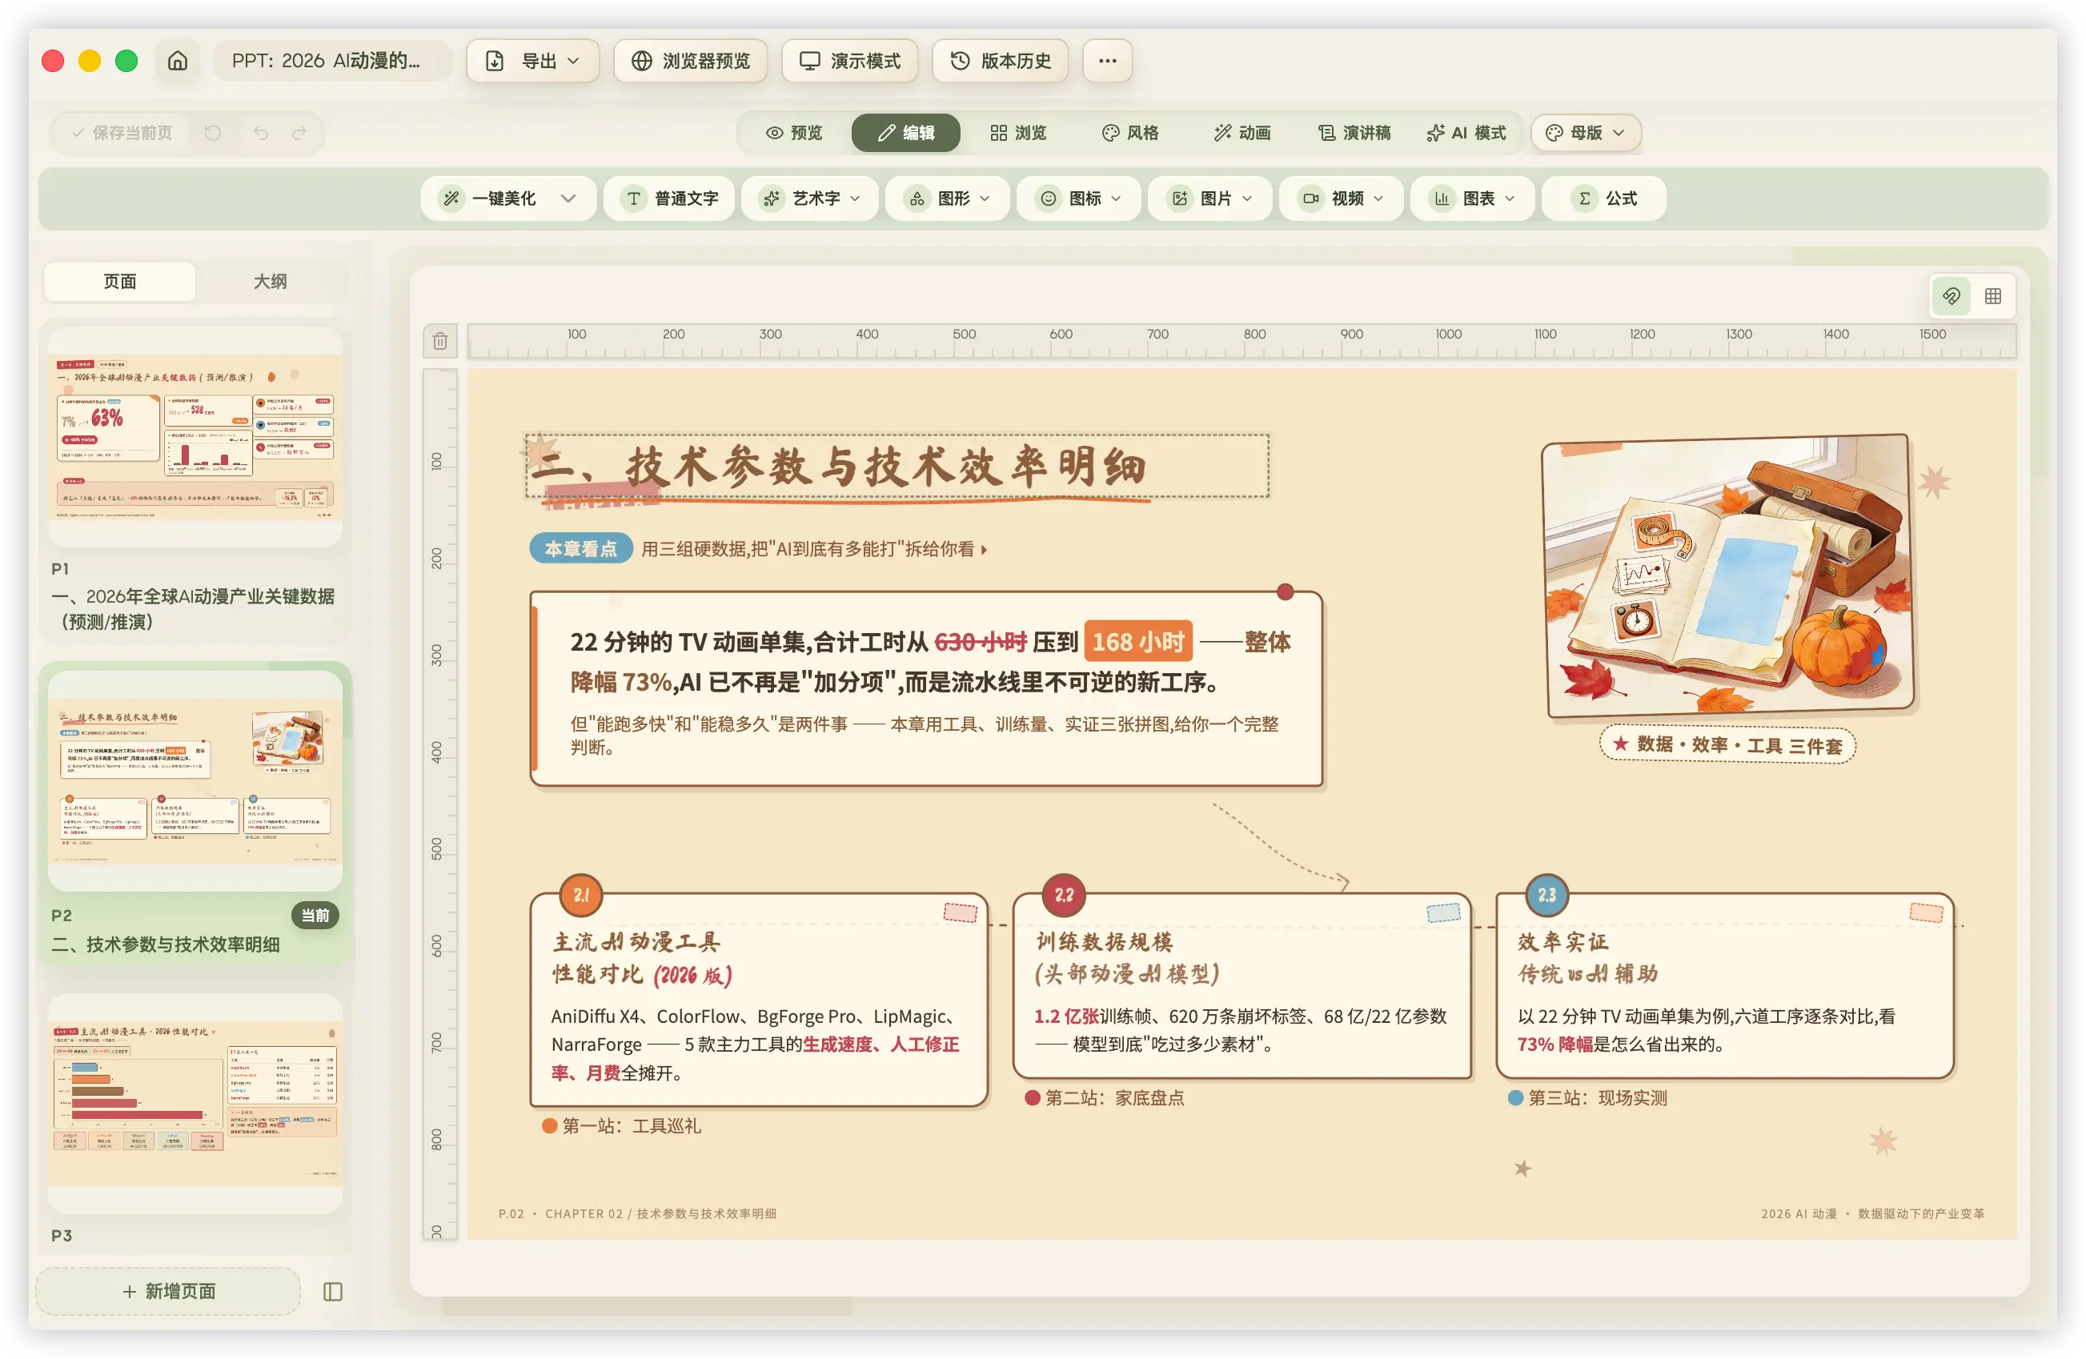Enable AI 模式
Viewport: 2086px width, 1359px height.
coord(1466,133)
